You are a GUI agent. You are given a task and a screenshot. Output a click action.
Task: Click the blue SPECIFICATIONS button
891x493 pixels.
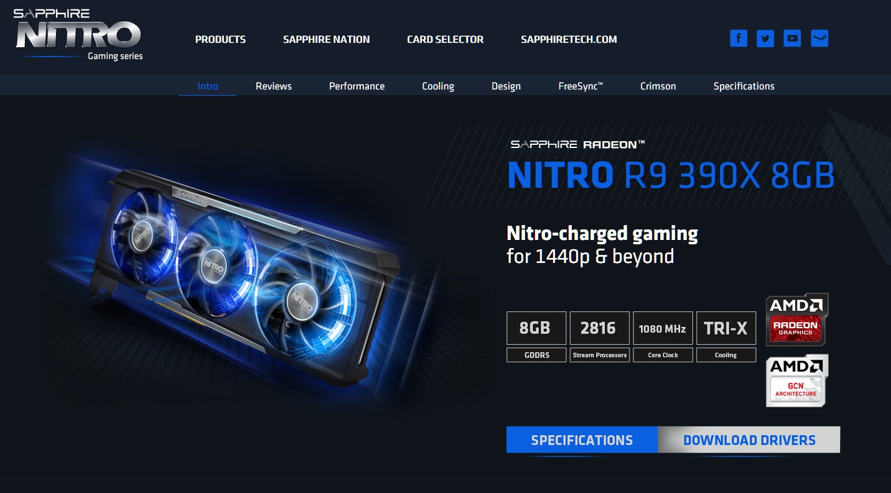point(582,440)
